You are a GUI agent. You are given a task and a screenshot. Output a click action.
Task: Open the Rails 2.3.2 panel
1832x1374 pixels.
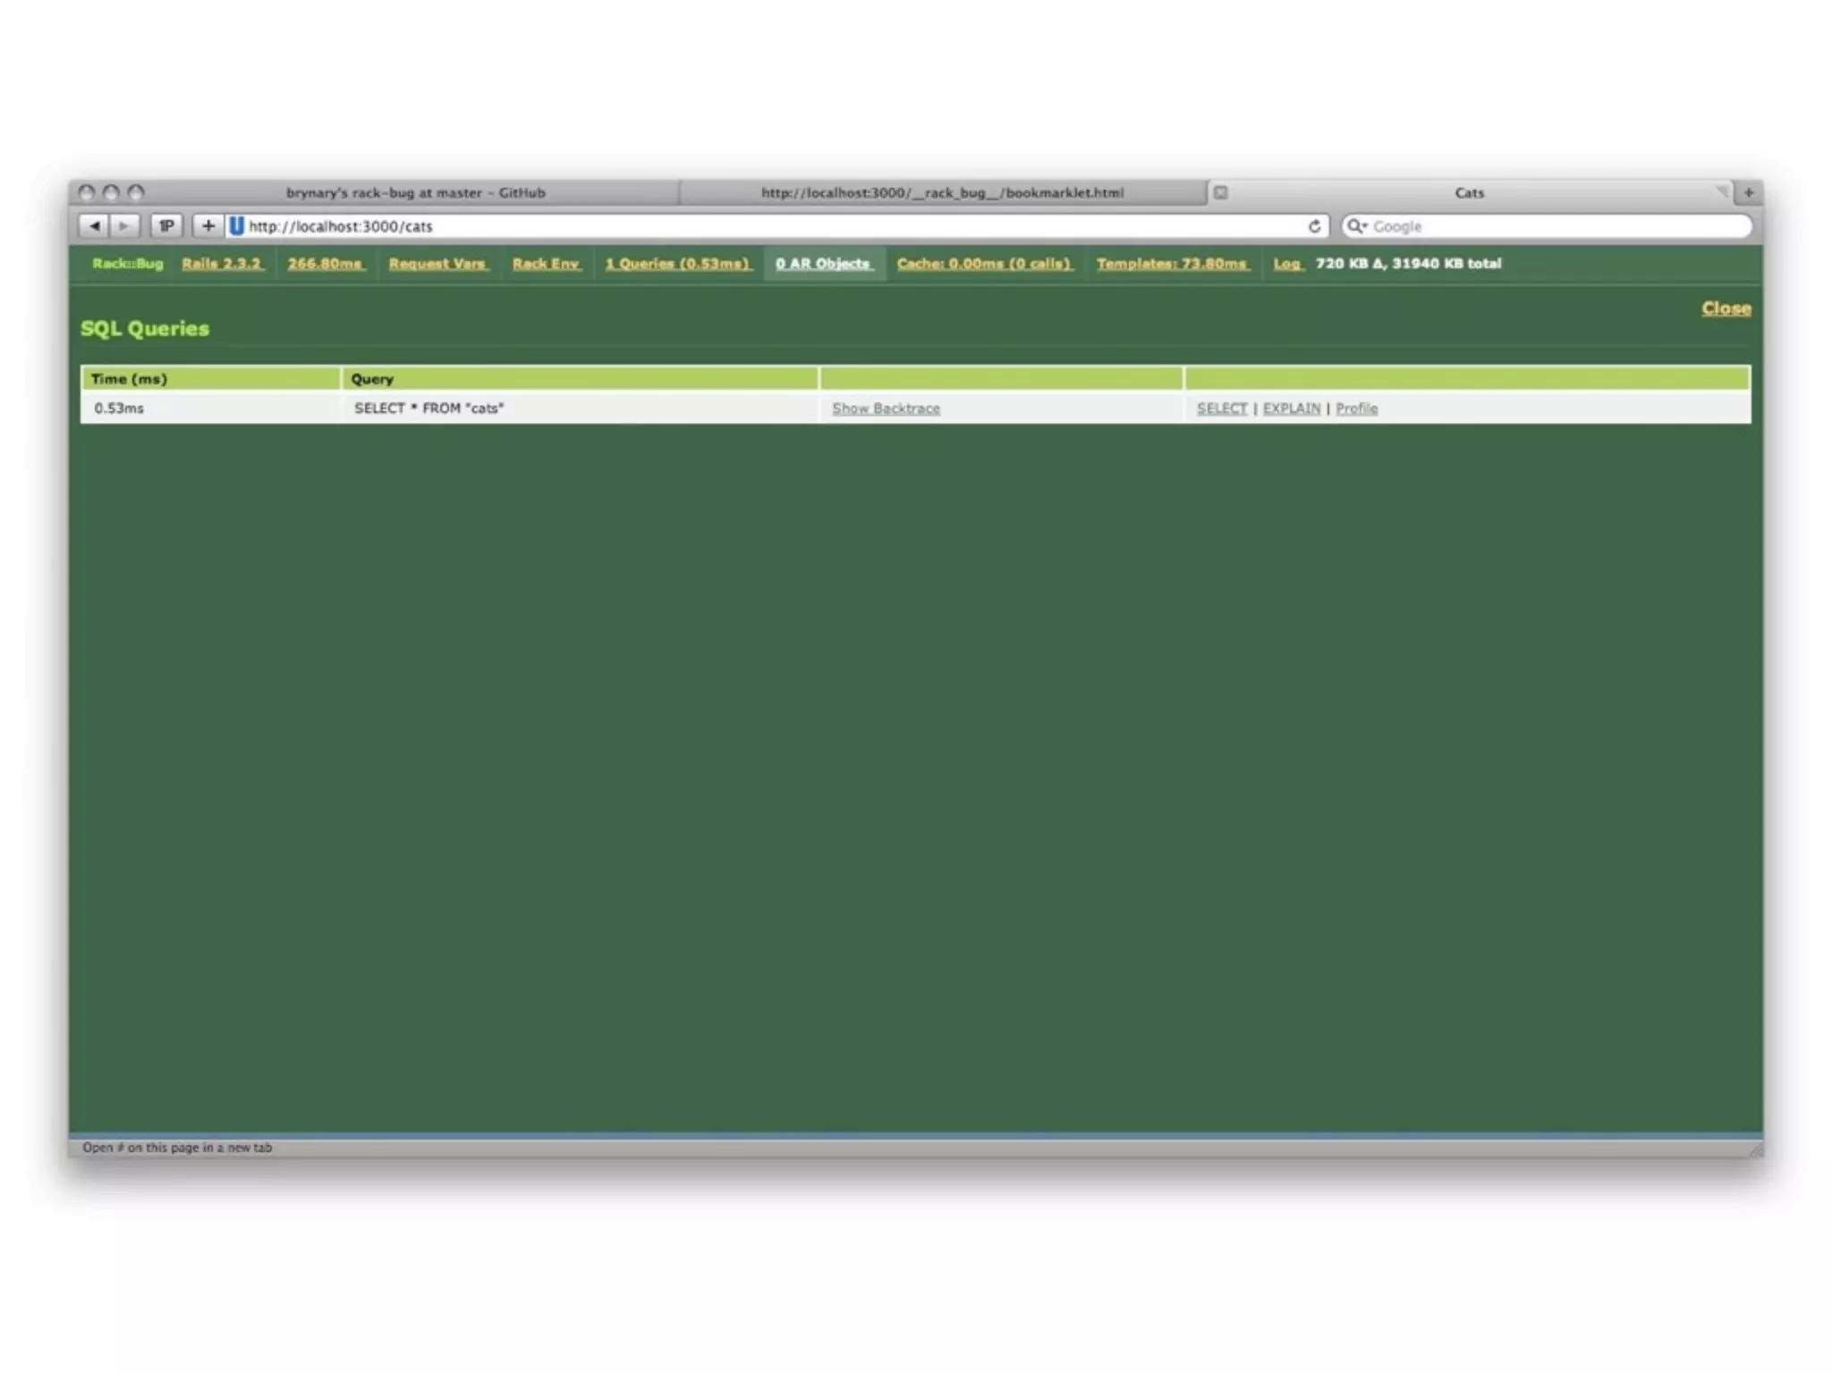[222, 264]
